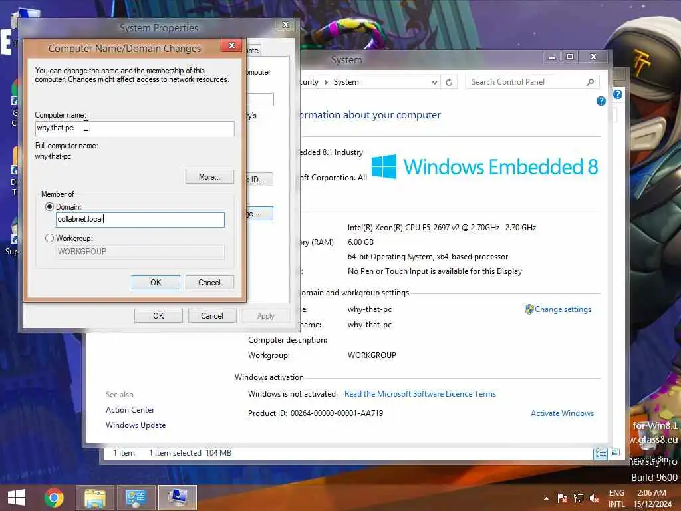Click the 6.00 GB RAM value
The image size is (681, 511).
point(360,242)
